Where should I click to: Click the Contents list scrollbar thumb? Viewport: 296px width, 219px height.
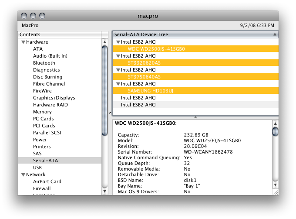104,91
